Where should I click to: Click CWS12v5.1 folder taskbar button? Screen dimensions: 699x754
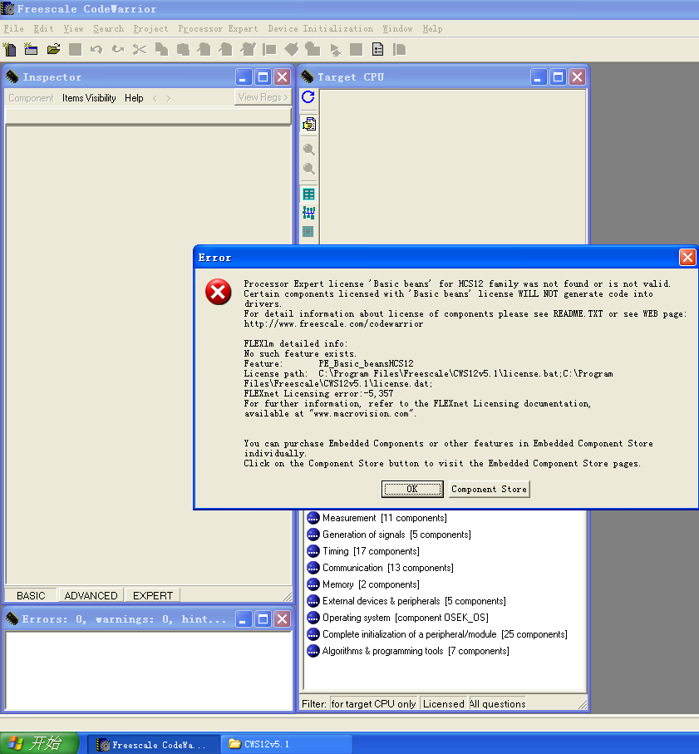click(x=287, y=744)
